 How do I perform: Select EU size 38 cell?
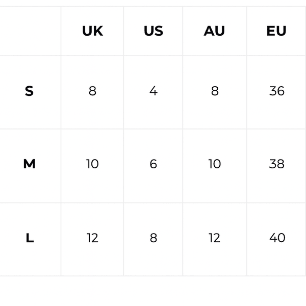pyautogui.click(x=276, y=164)
